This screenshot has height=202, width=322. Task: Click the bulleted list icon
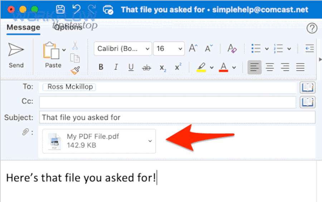point(256,49)
